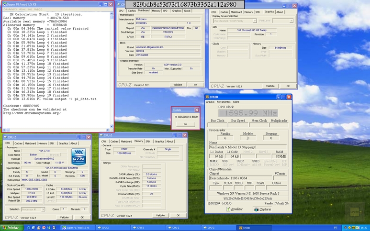
Task: Click the Checksum: 8BBE6905 line
Action: [21, 106]
